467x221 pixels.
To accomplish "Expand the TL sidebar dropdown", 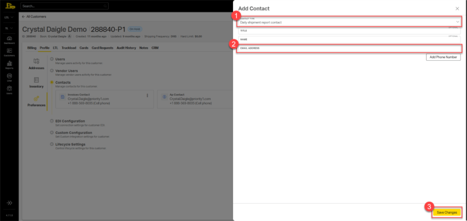I will 9,28.
